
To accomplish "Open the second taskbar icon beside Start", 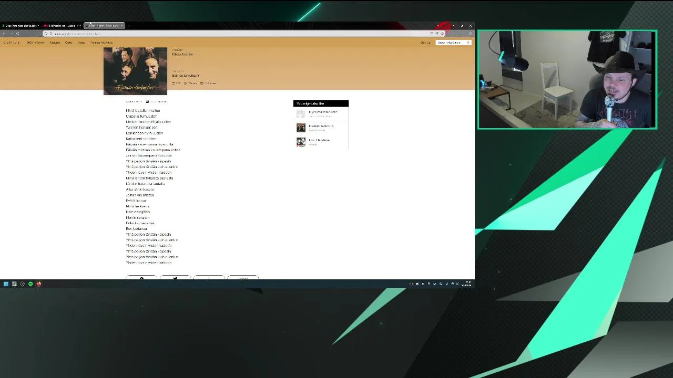I will point(14,284).
